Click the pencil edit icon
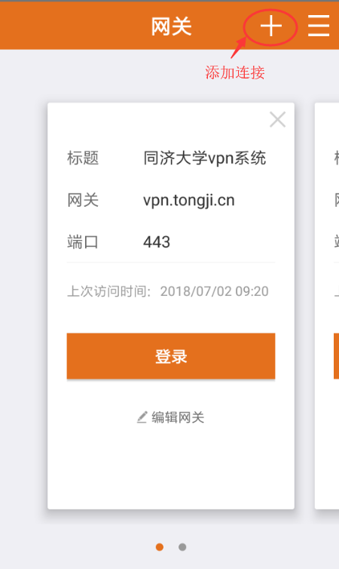This screenshot has width=339, height=569. click(x=142, y=417)
